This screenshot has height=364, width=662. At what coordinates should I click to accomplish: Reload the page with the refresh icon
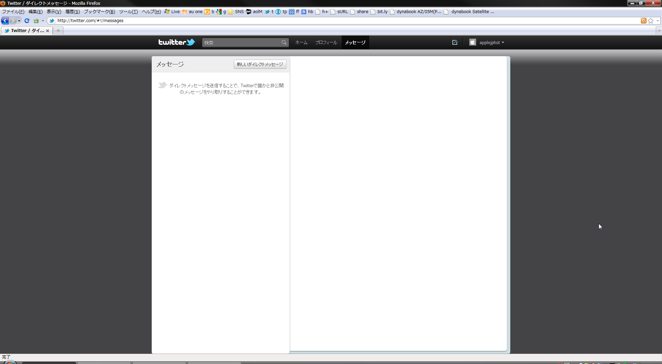coord(27,21)
